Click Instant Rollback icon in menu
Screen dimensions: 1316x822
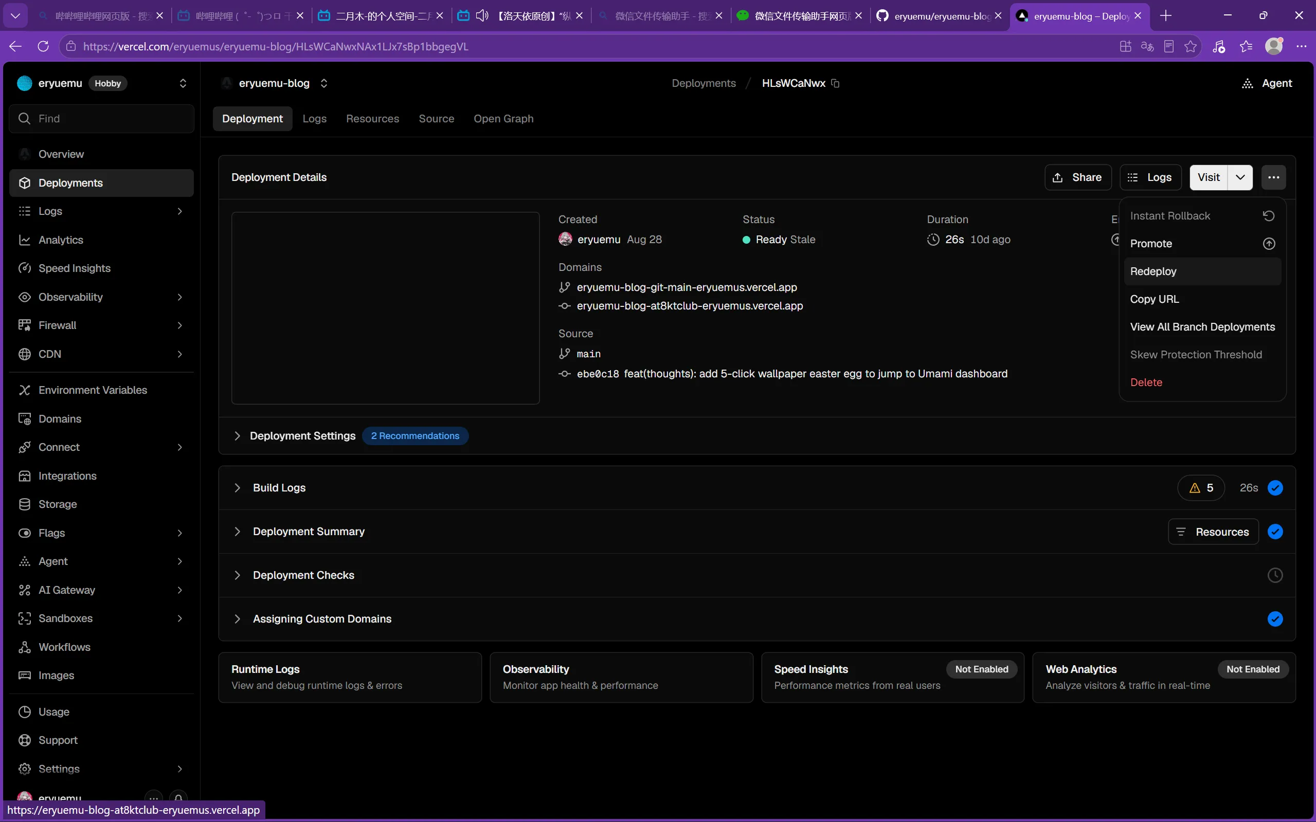pos(1269,216)
